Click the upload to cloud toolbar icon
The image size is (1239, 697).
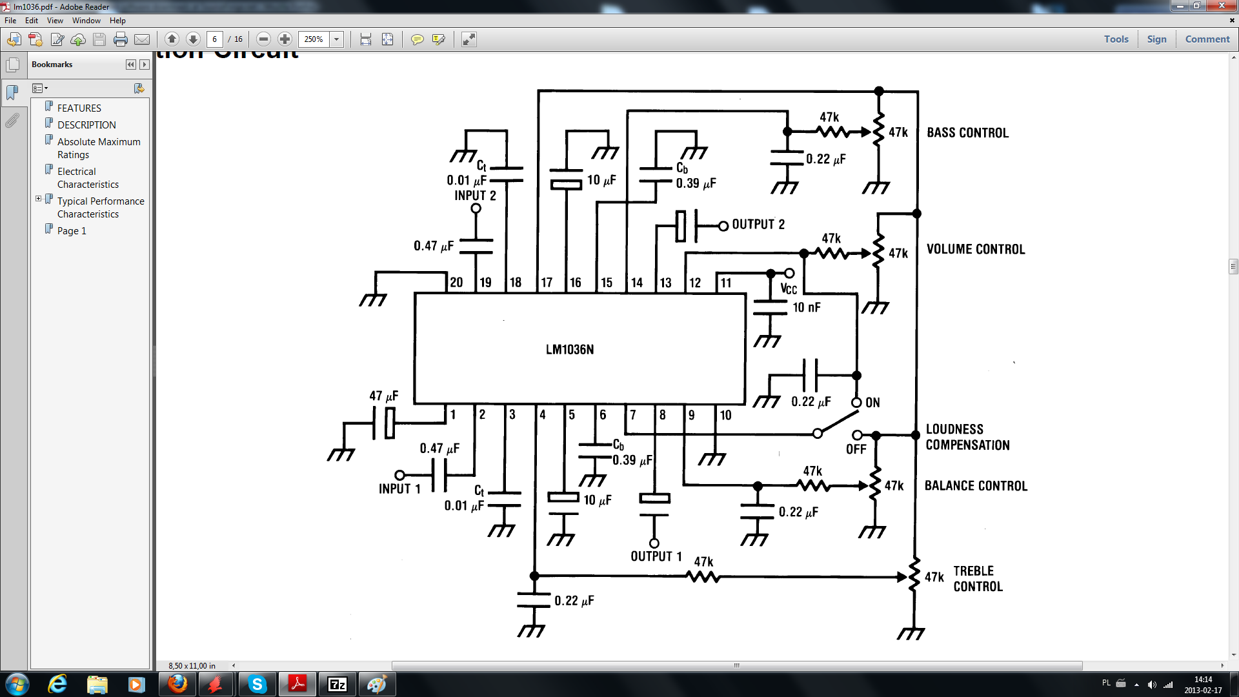click(78, 39)
